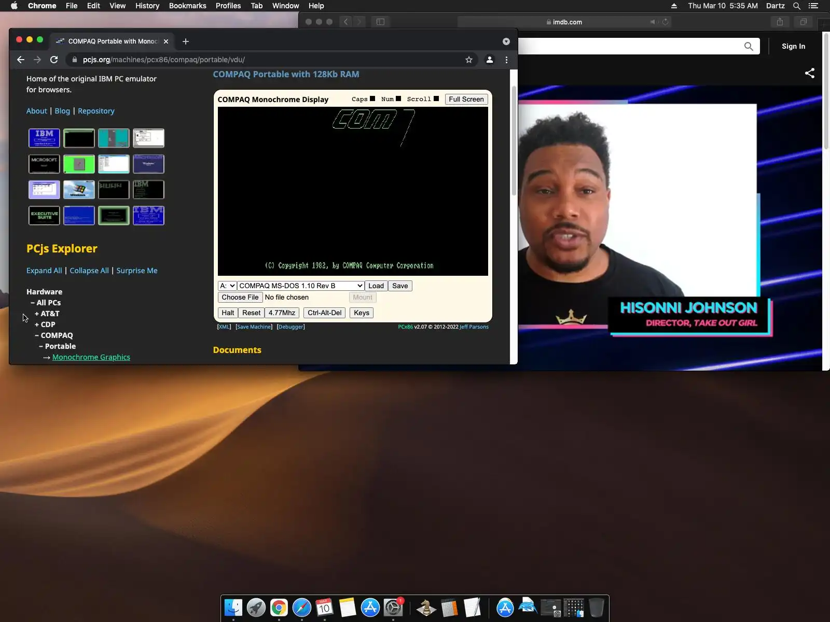Open Safari from the Dock
The height and width of the screenshot is (622, 830).
[302, 607]
